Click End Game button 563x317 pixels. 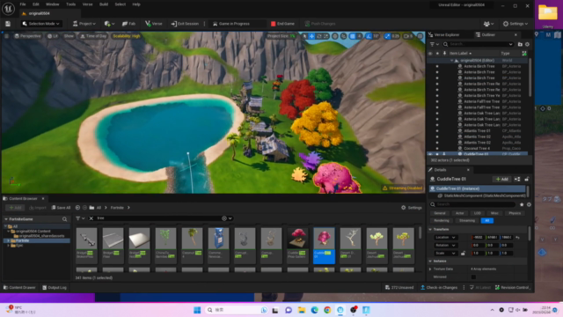coord(282,24)
